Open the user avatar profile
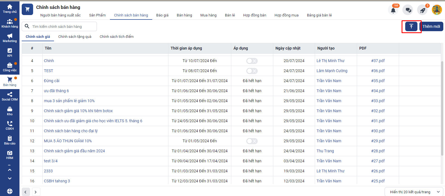Screen dimensions: 445x196 [437, 10]
